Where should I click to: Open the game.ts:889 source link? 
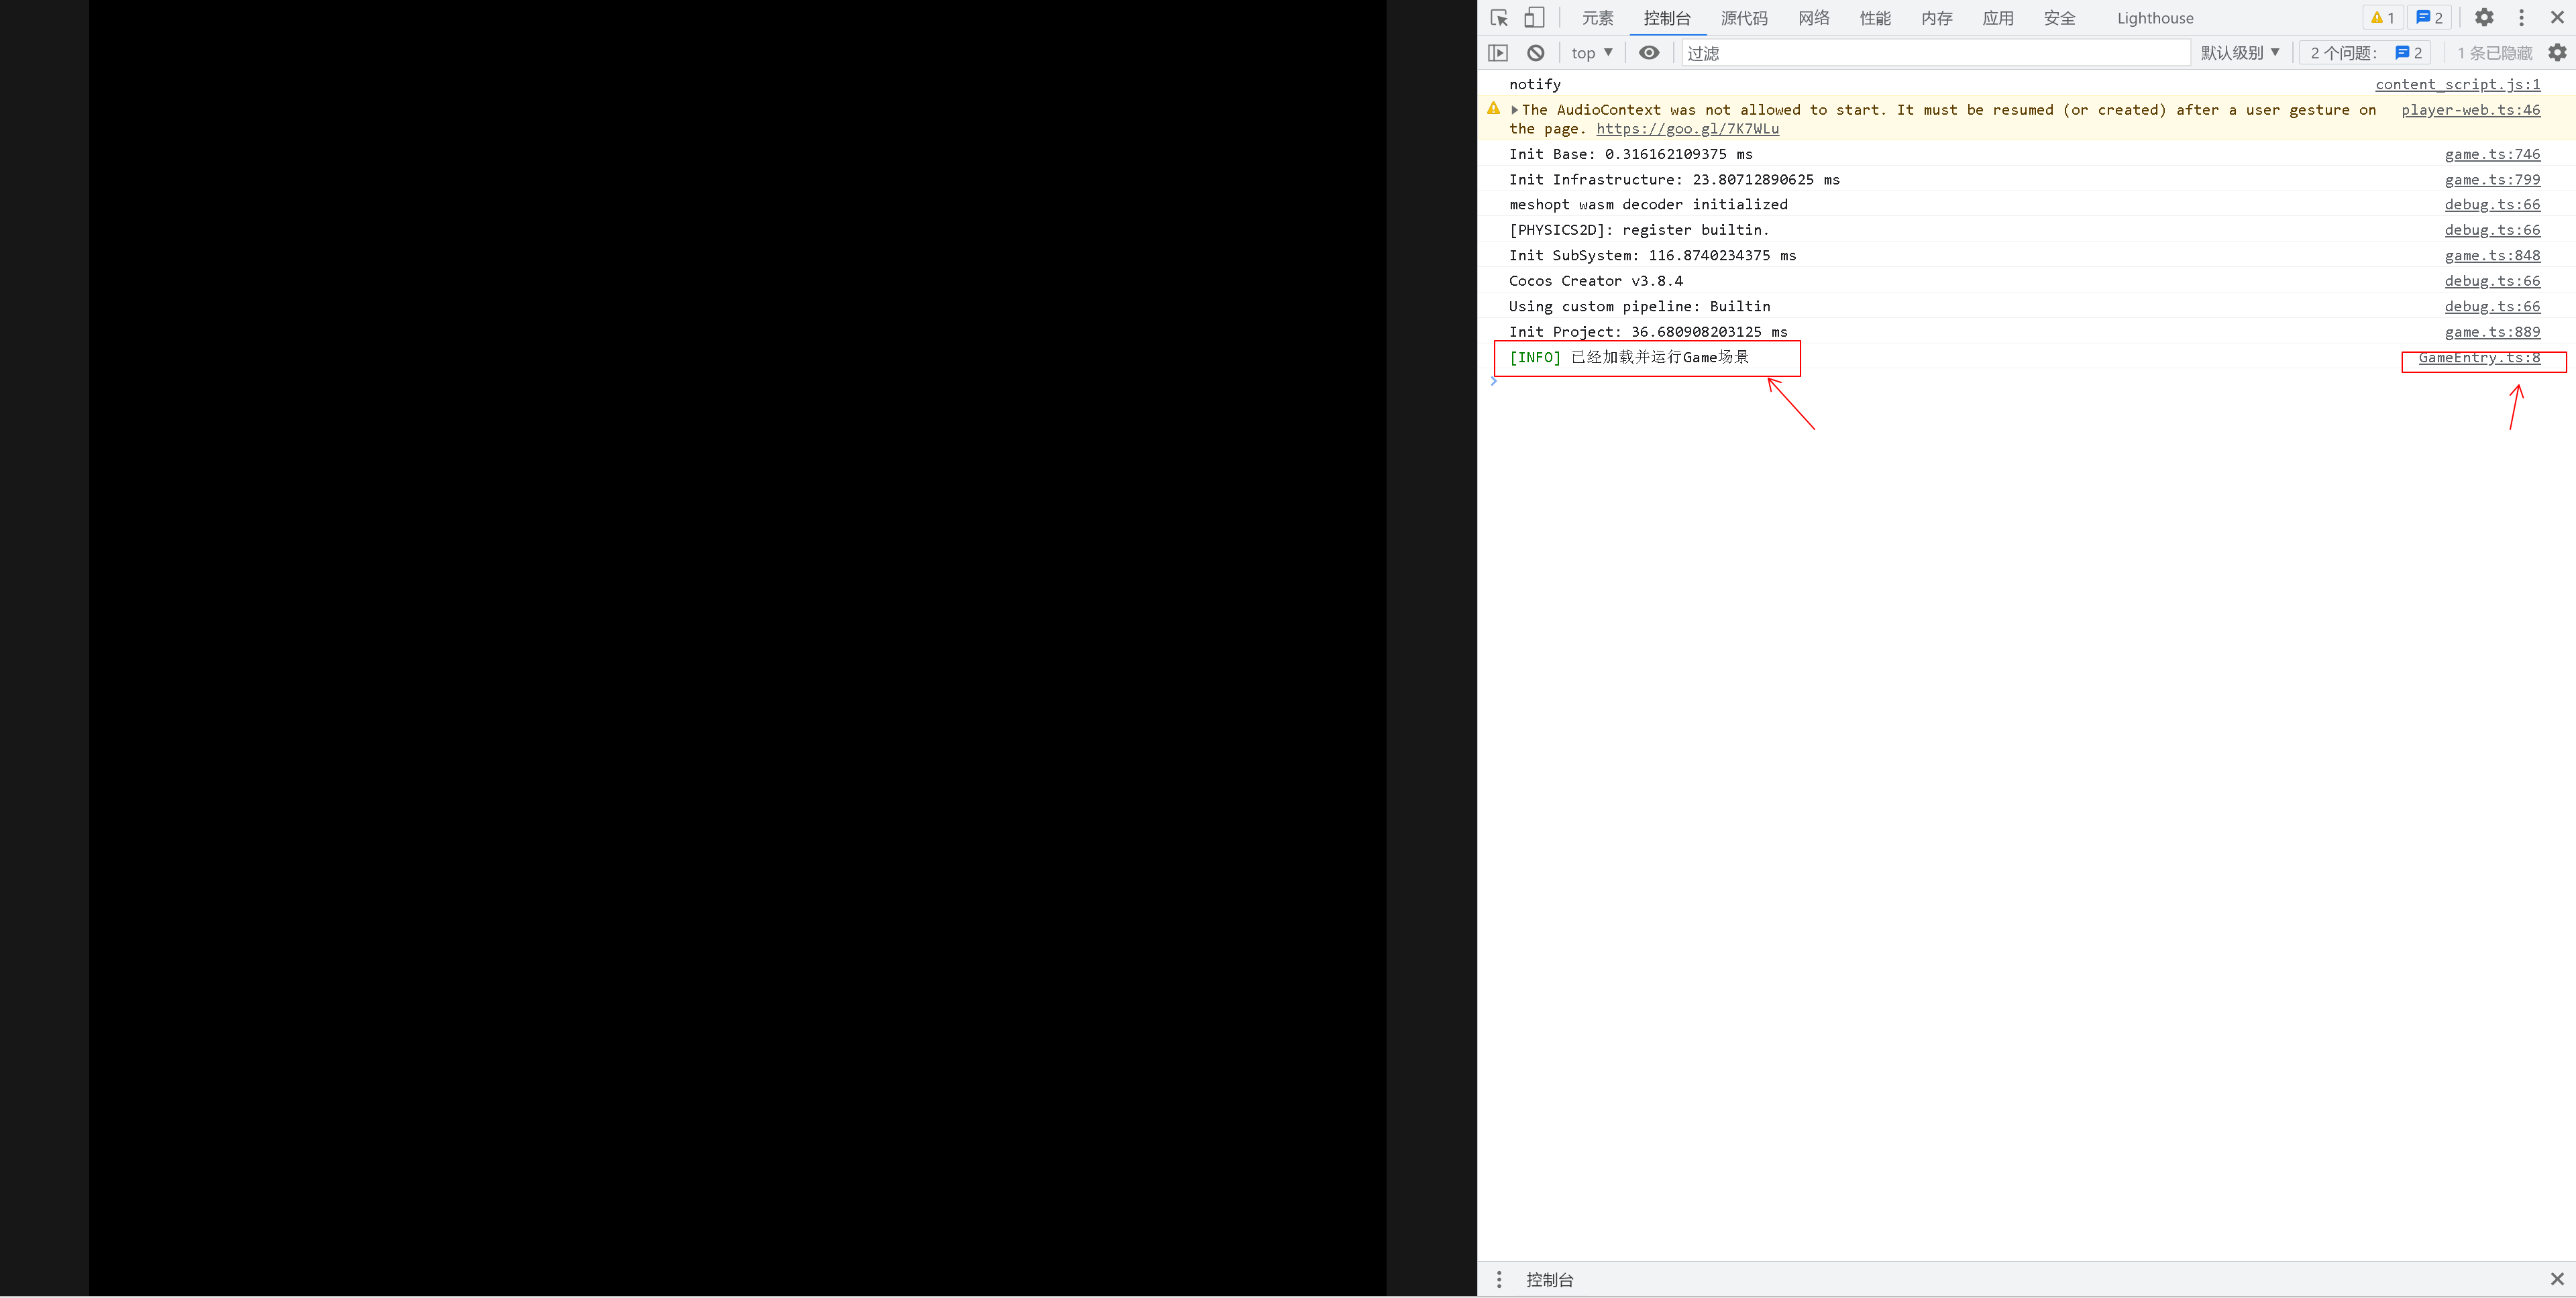tap(2493, 332)
